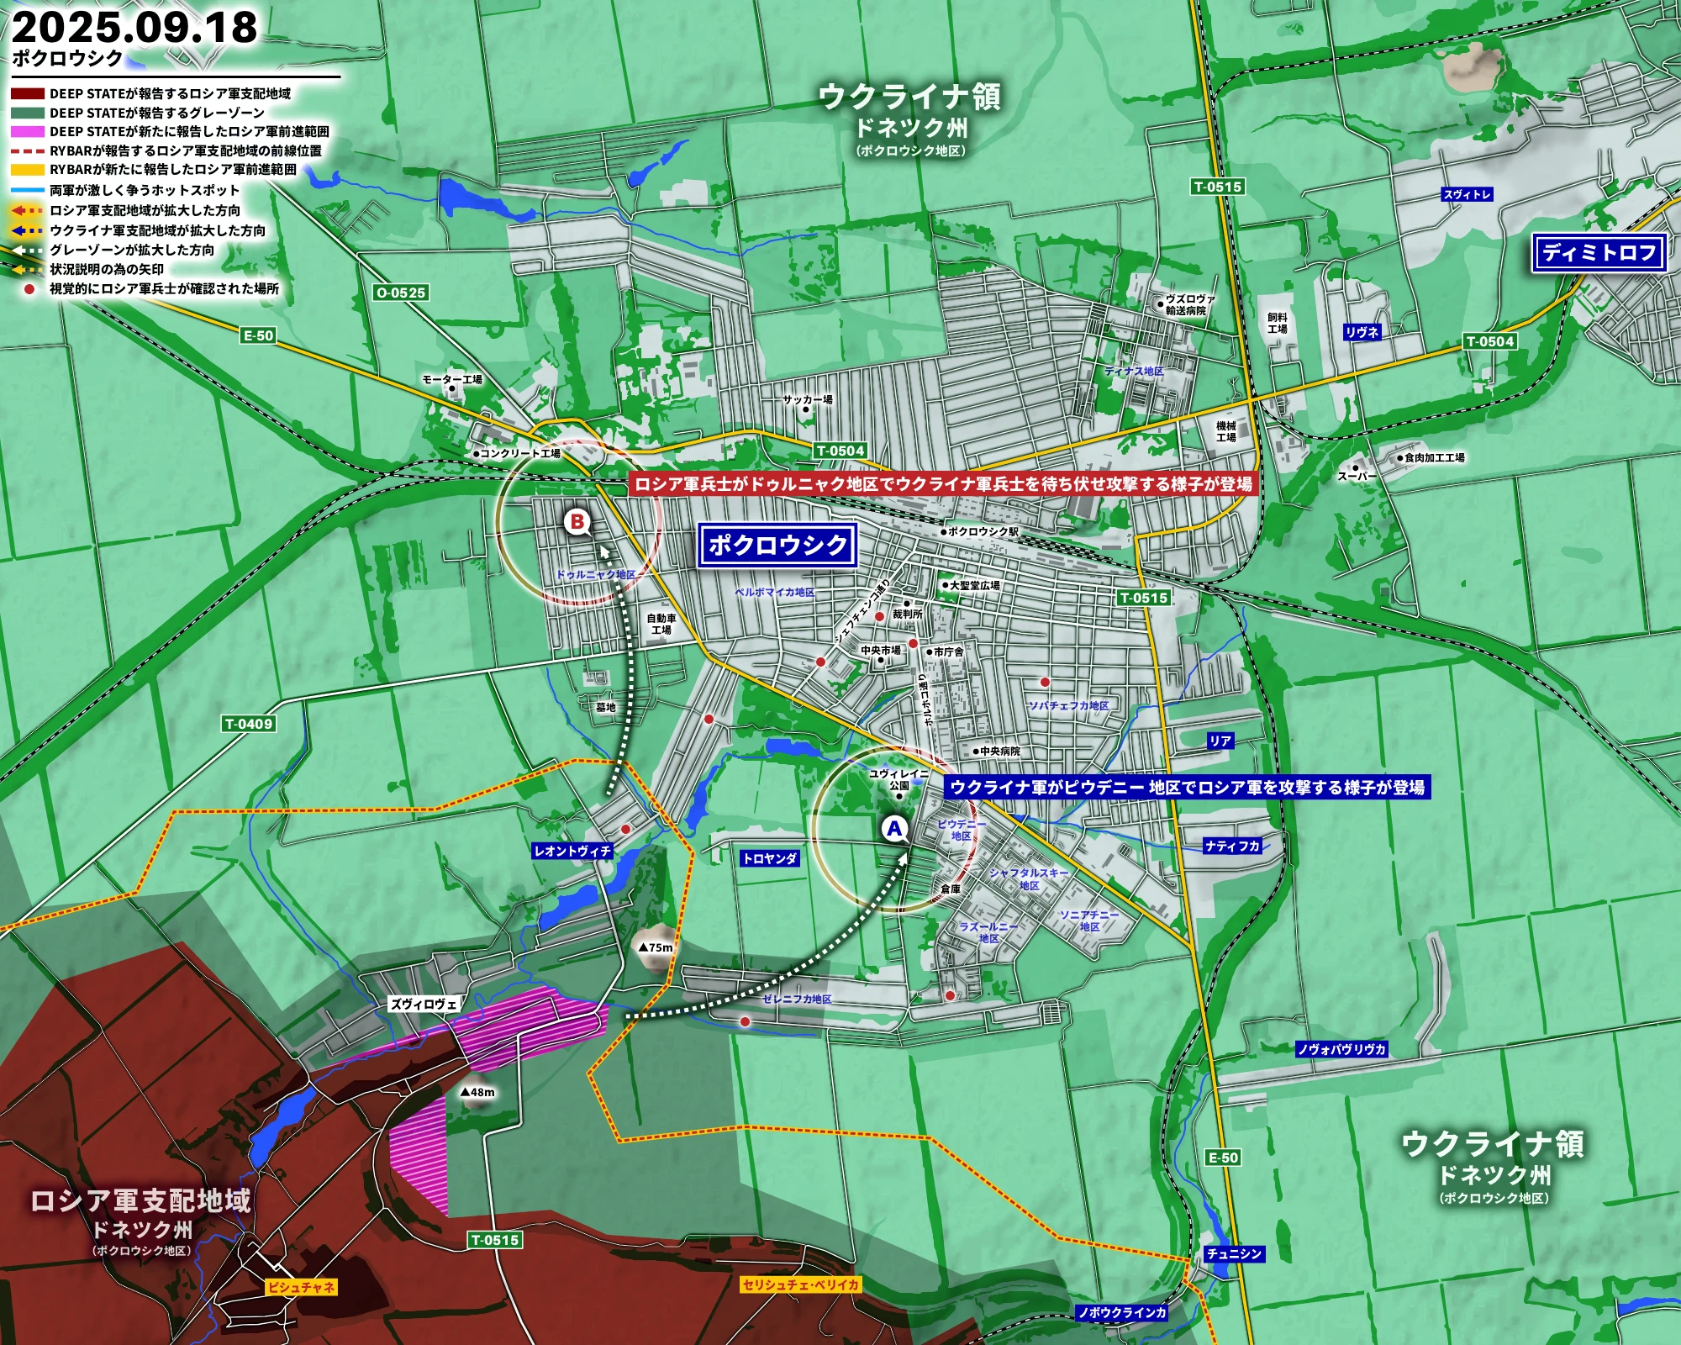
Task: Click the ポクロウシク駅 station marker
Action: (x=944, y=532)
